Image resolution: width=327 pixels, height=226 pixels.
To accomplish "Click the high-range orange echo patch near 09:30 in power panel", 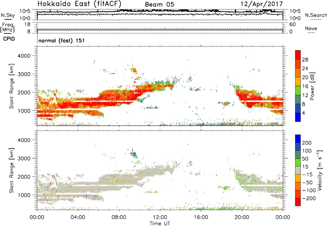I will point(134,70).
